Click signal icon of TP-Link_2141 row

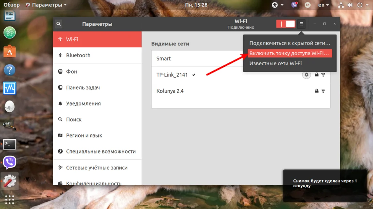tap(323, 75)
